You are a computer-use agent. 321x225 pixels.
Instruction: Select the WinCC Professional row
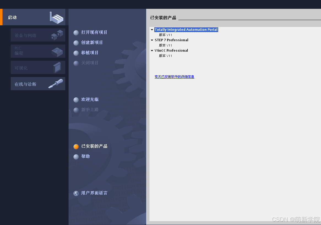(x=171, y=51)
